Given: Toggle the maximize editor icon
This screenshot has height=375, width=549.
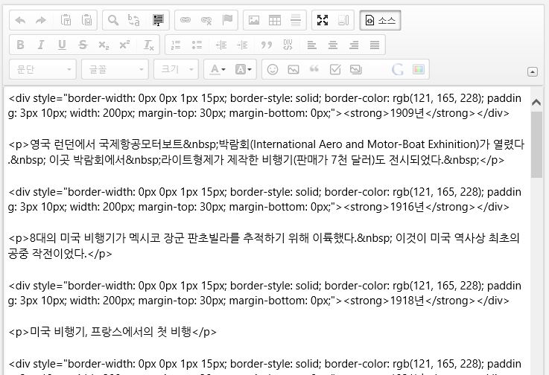Looking at the screenshot, I should pos(323,20).
